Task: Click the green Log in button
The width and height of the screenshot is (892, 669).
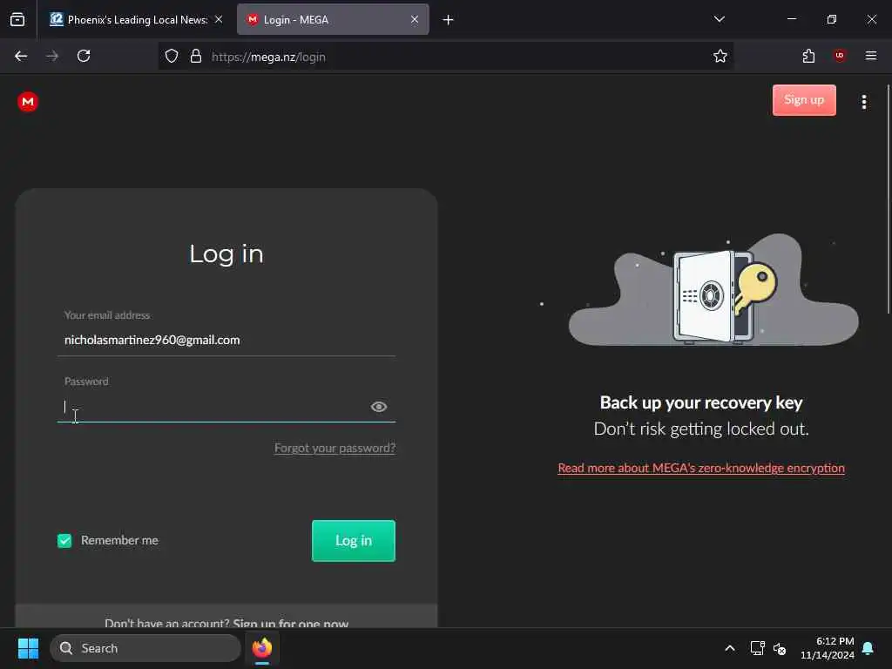Action: 354,540
